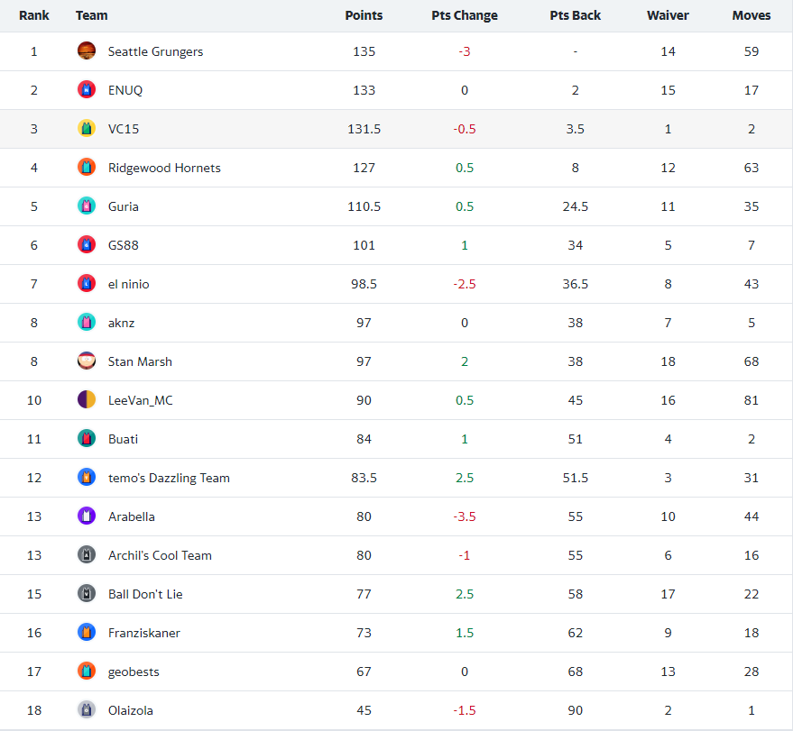Open Archil's Cool Team link

pyautogui.click(x=160, y=555)
